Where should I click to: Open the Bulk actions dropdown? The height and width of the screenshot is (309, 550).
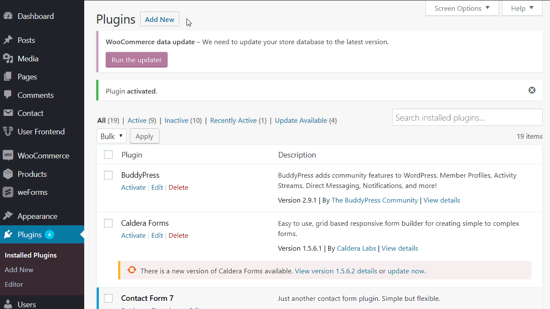click(x=111, y=136)
